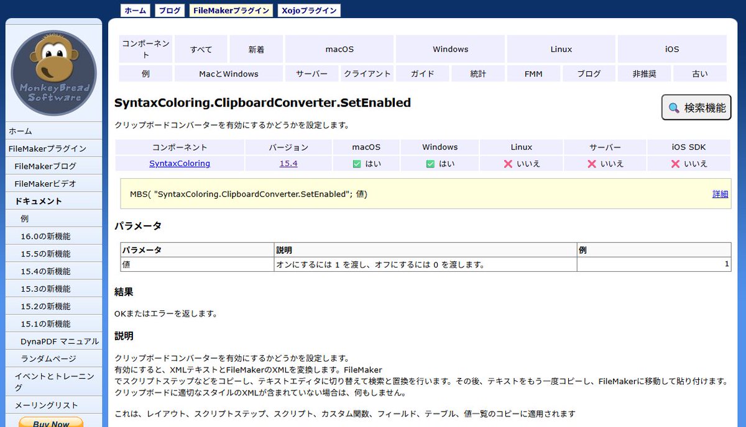
Task: Open 15.5の新機能 in sidebar
Action: 53,254
